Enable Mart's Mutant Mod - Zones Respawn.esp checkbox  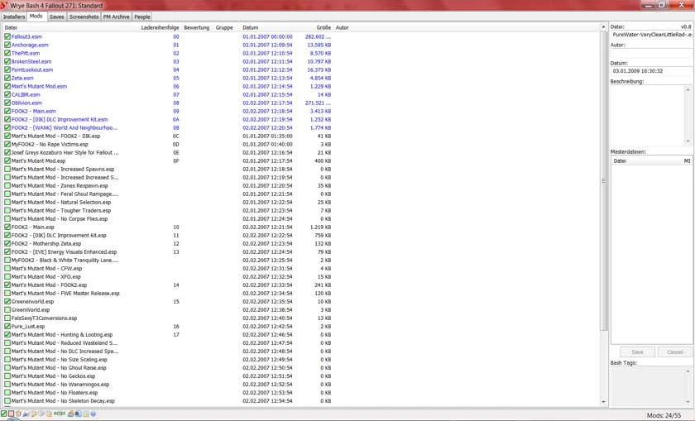7,185
